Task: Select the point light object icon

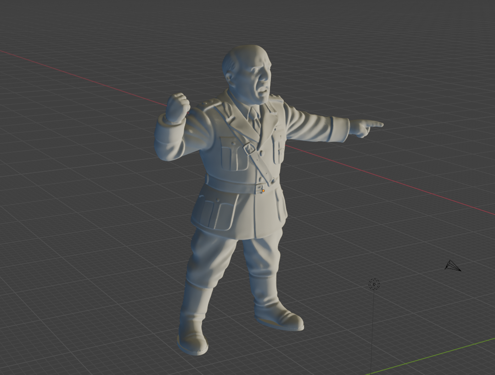Action: click(374, 284)
